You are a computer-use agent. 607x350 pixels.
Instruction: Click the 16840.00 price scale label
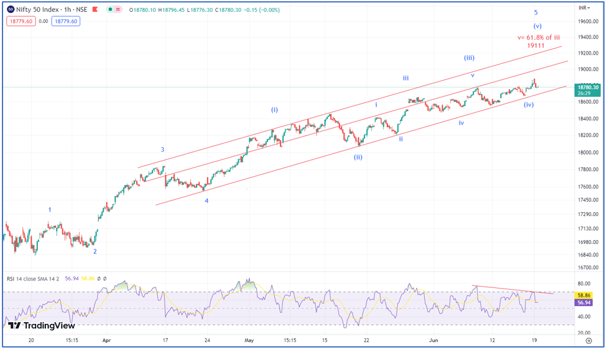[588, 255]
